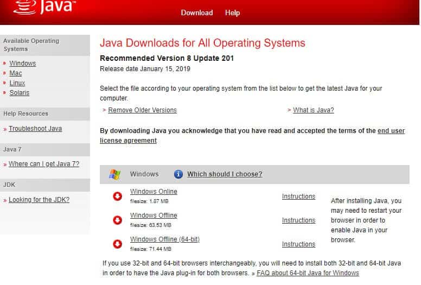Open the Which should I choose link

225,174
